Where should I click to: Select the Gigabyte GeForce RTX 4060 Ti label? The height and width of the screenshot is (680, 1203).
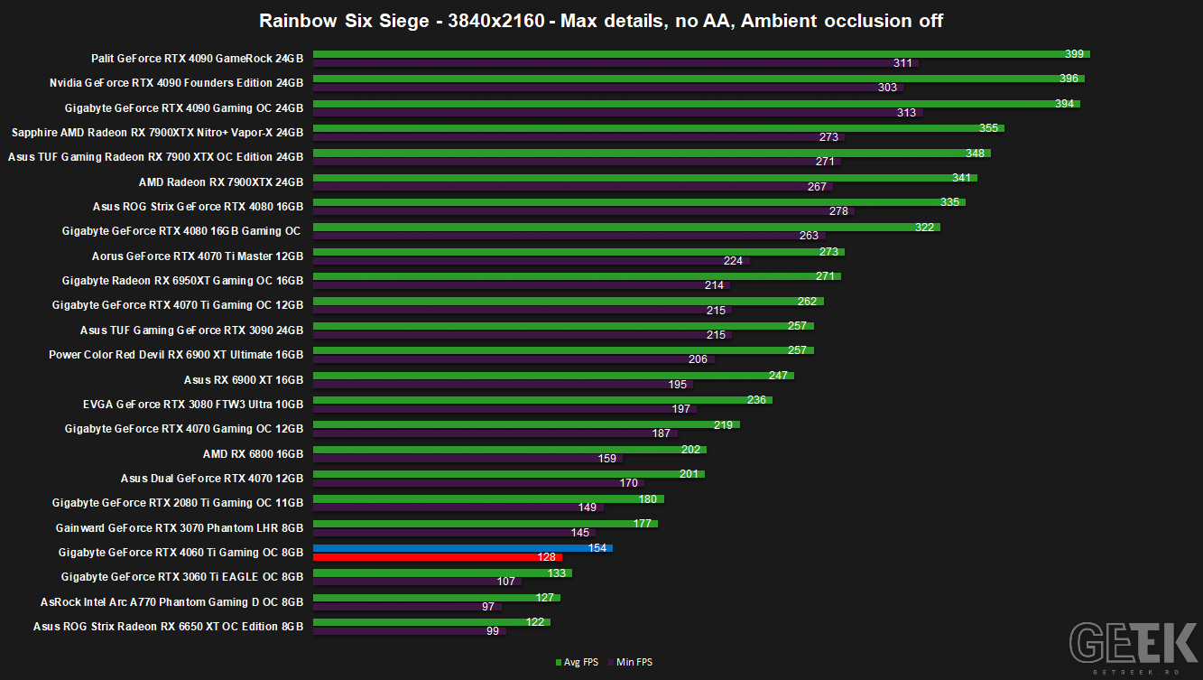181,552
